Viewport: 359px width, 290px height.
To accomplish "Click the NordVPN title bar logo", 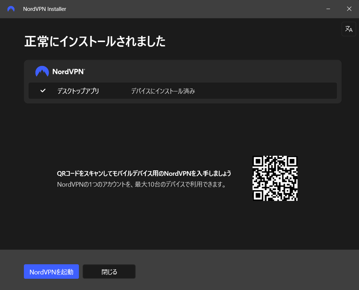I will click(11, 9).
